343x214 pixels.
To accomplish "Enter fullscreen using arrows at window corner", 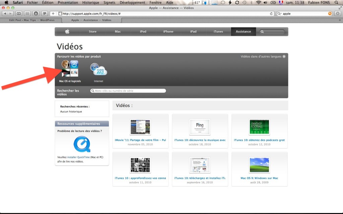I will pyautogui.click(x=340, y=8).
